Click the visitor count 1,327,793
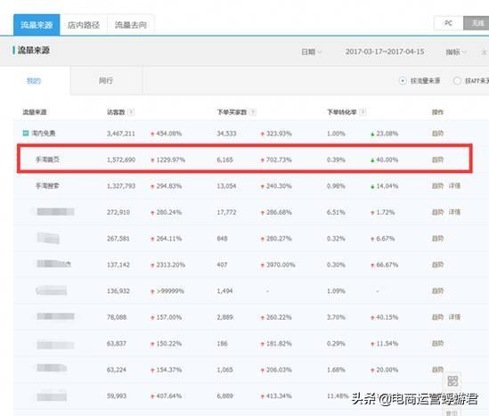Viewport: 489px width, 416px height. [121, 186]
